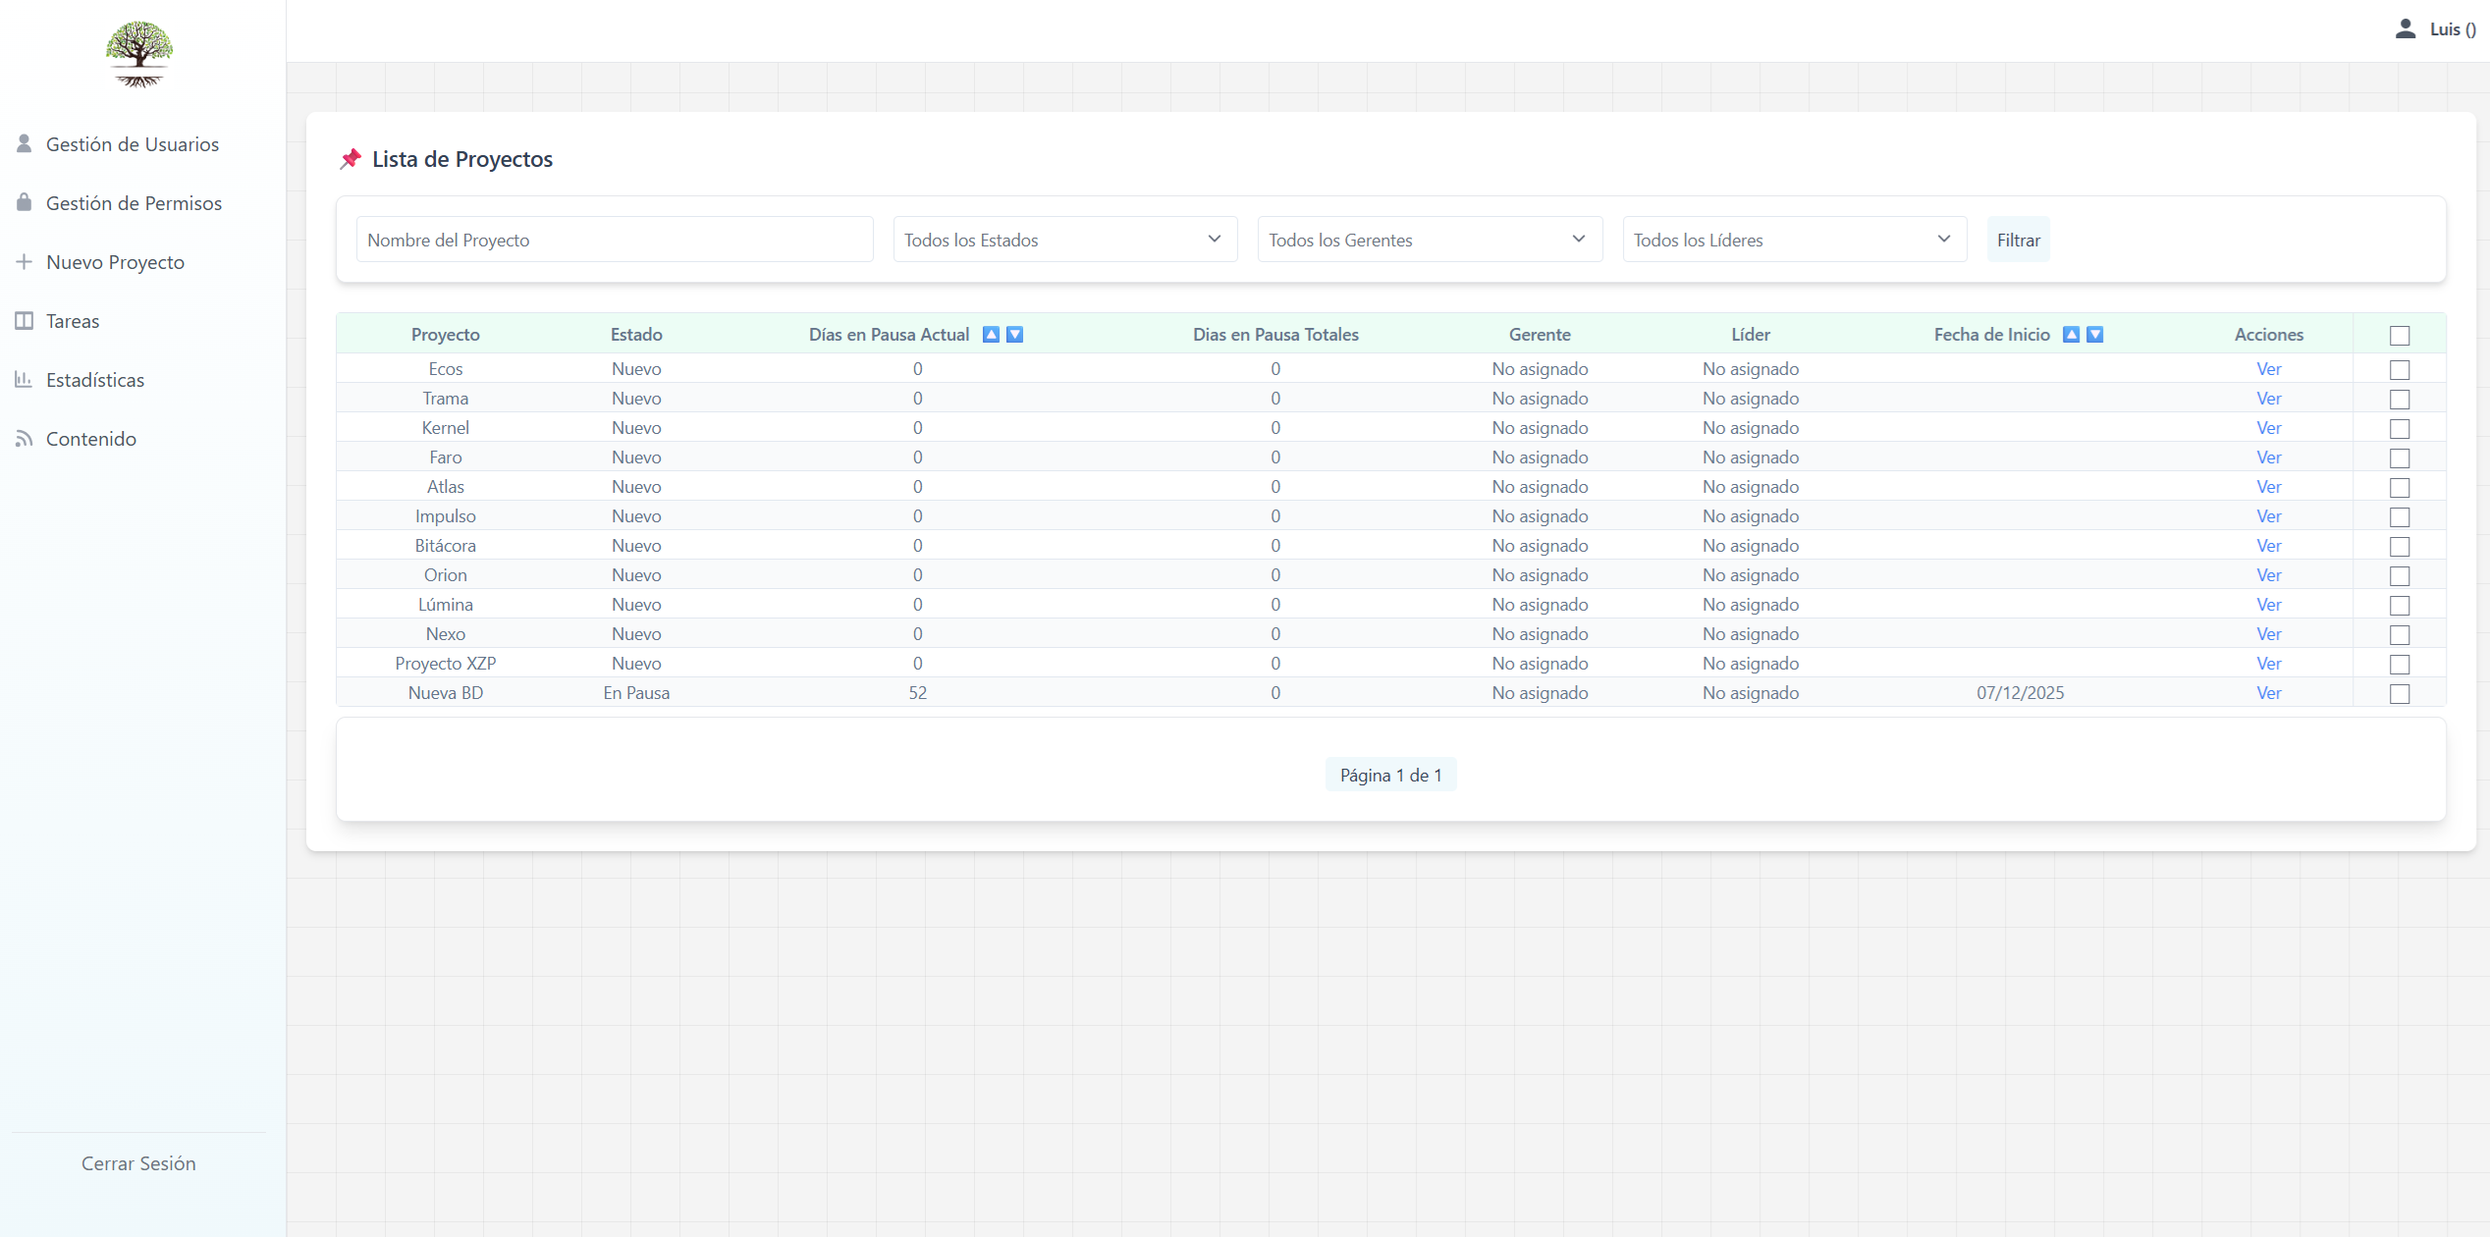The width and height of the screenshot is (2490, 1237).
Task: Sort Fecha de Inicio descending arrow
Action: [2094, 335]
